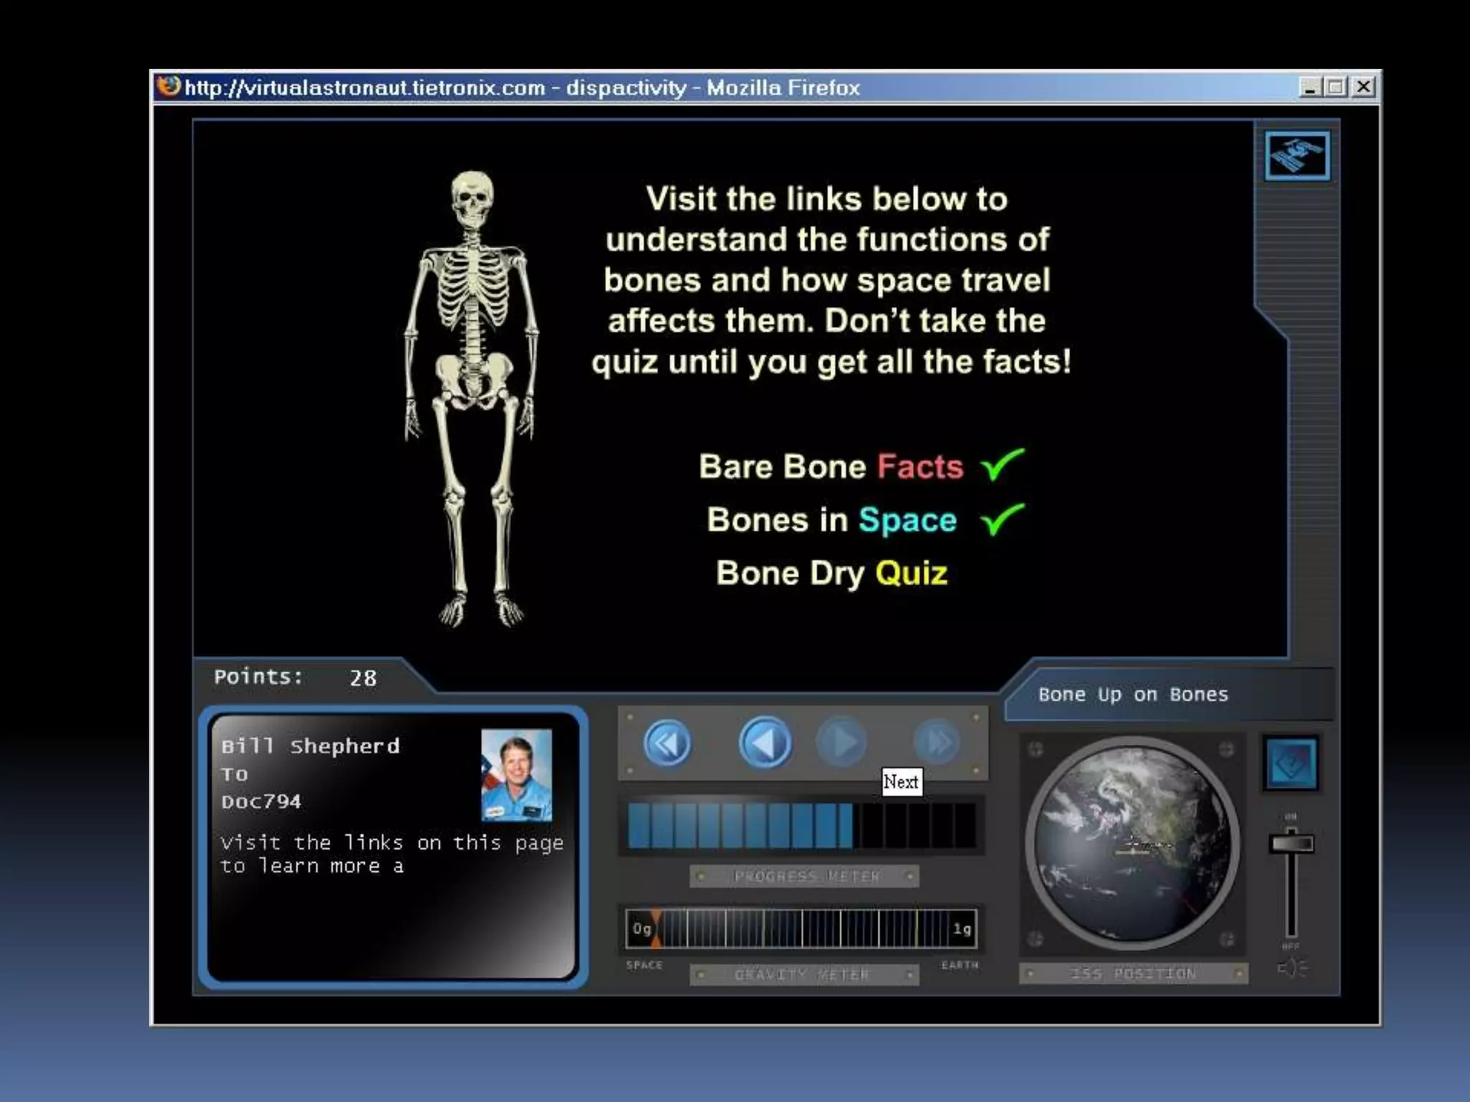The height and width of the screenshot is (1102, 1470).
Task: Close the Firefox window
Action: click(1363, 88)
